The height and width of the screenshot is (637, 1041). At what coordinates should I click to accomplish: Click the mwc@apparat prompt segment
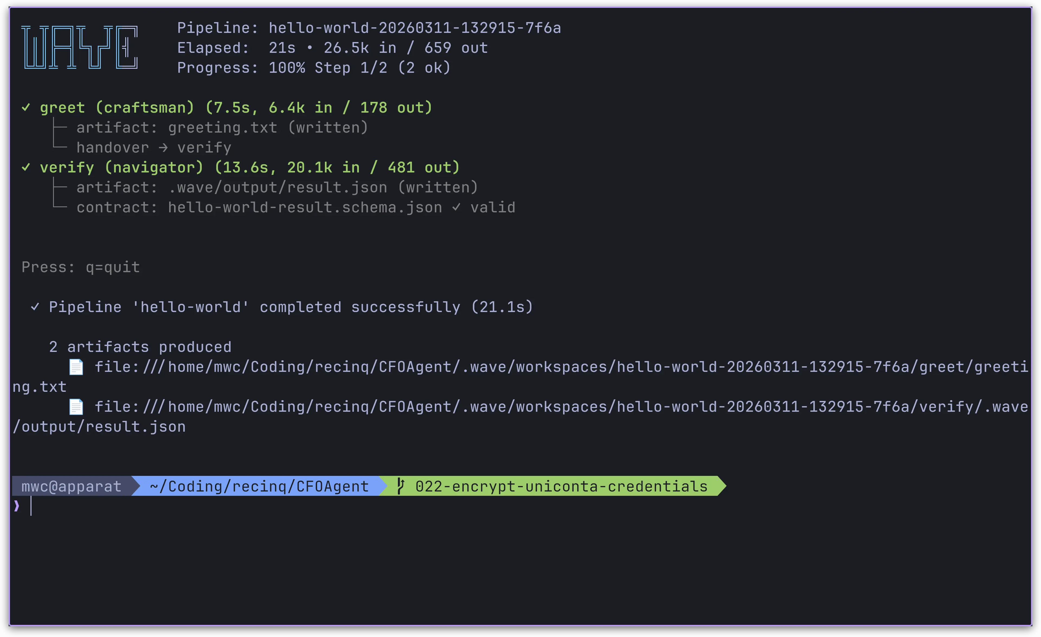71,486
